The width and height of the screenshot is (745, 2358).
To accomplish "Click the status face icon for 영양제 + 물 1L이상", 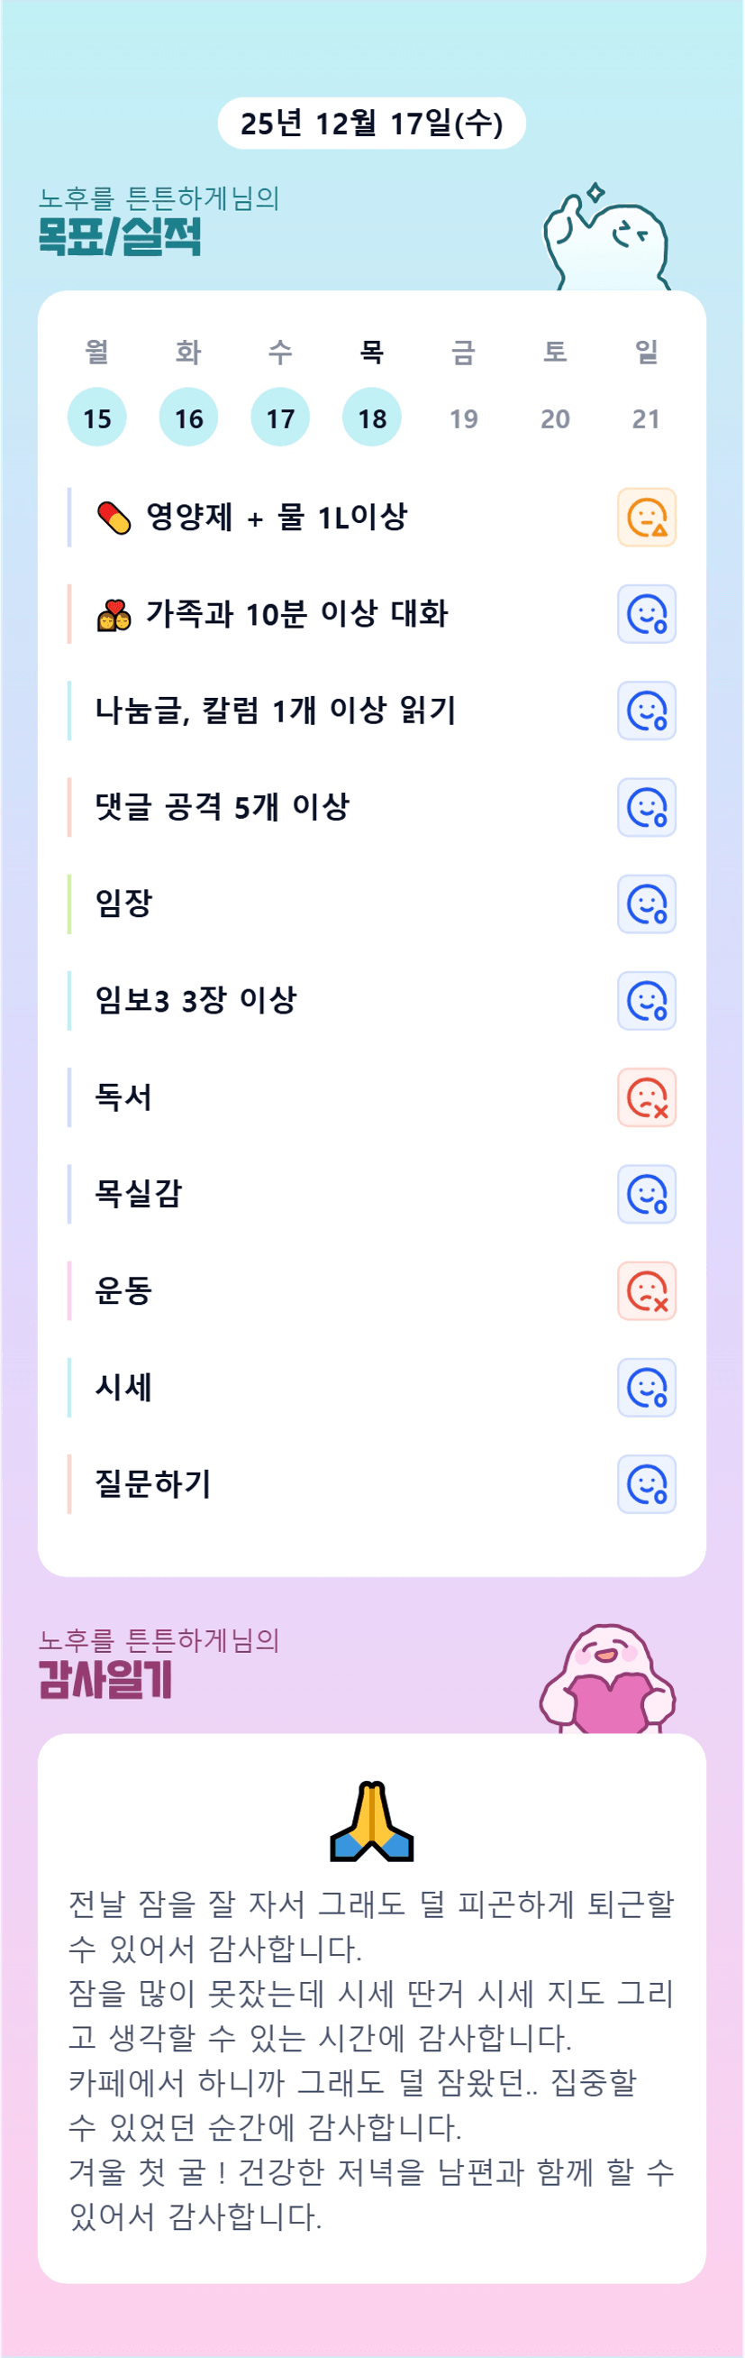I will coord(646,518).
